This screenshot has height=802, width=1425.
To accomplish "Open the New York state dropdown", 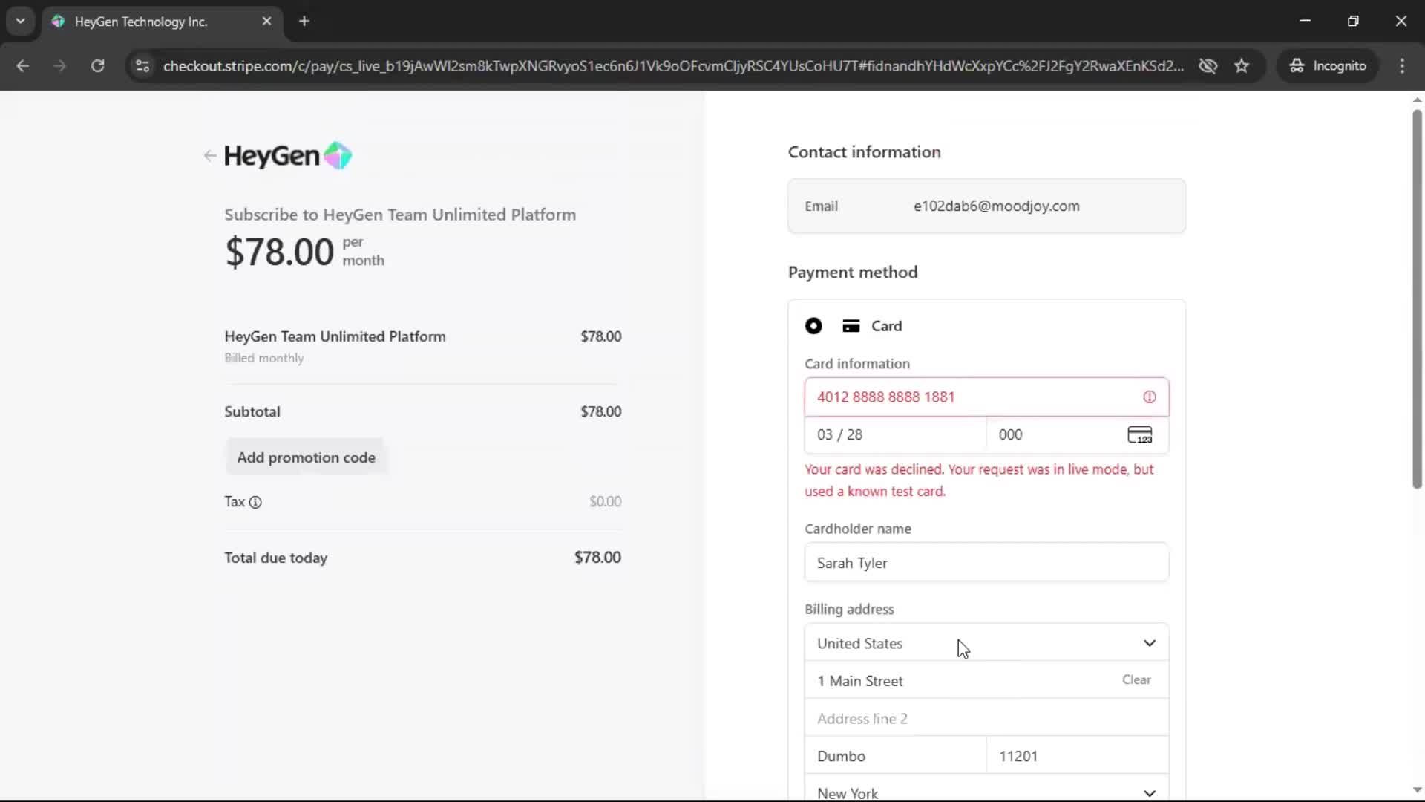I will [986, 792].
